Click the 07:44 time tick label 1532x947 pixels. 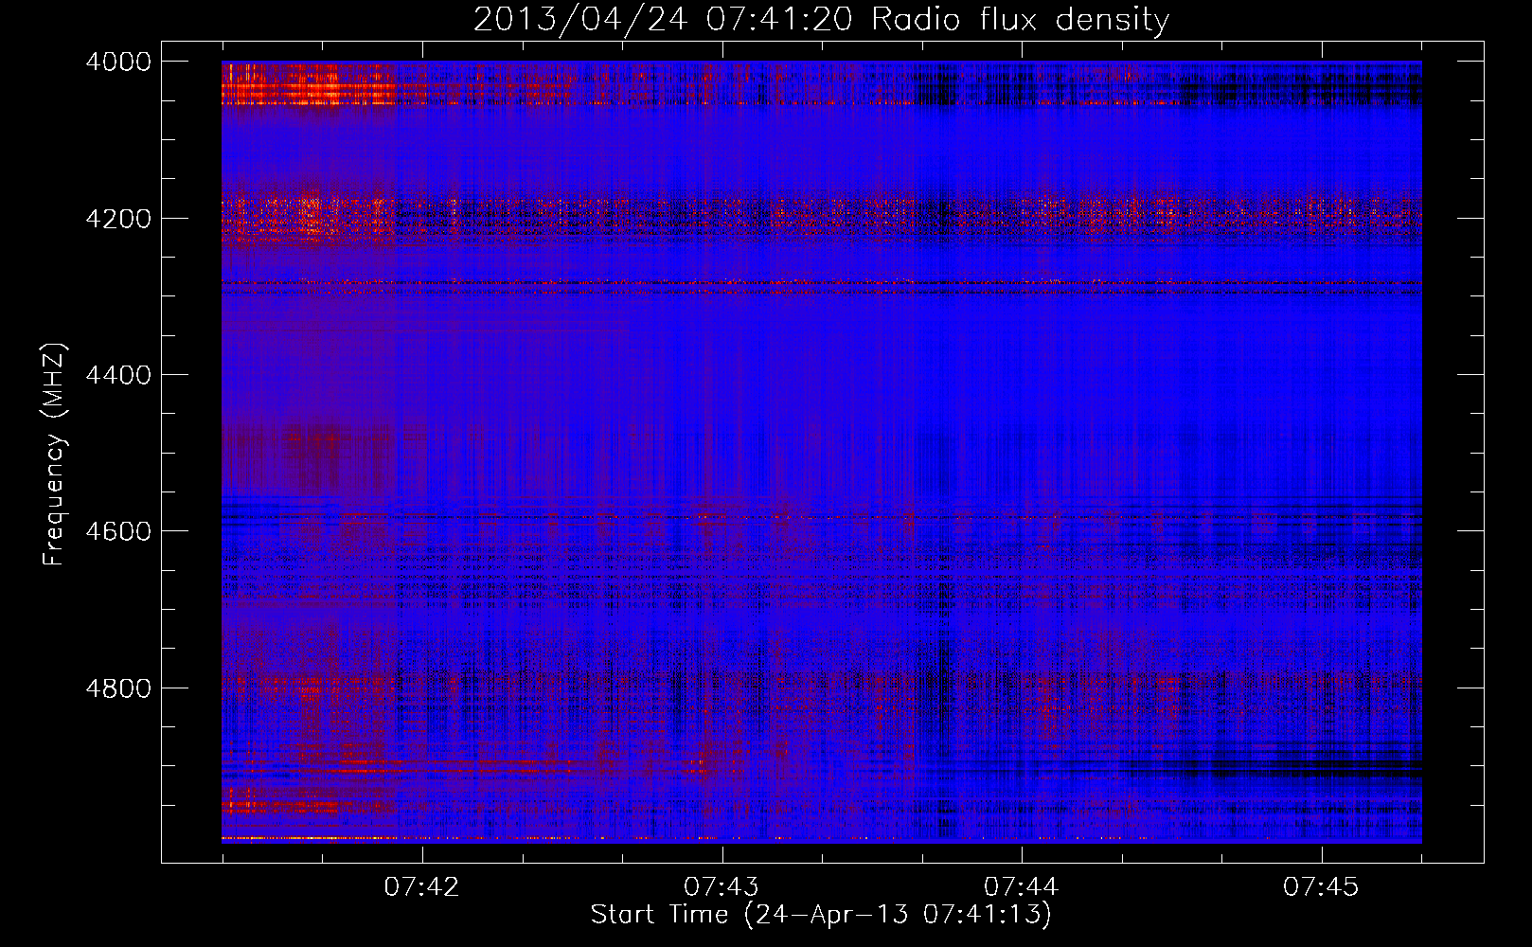1022,886
